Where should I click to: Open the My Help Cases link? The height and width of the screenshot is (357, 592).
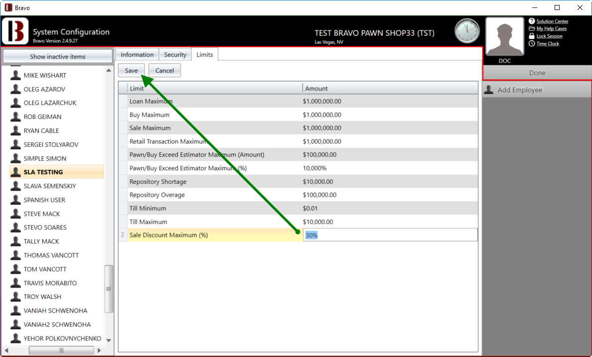[x=551, y=29]
